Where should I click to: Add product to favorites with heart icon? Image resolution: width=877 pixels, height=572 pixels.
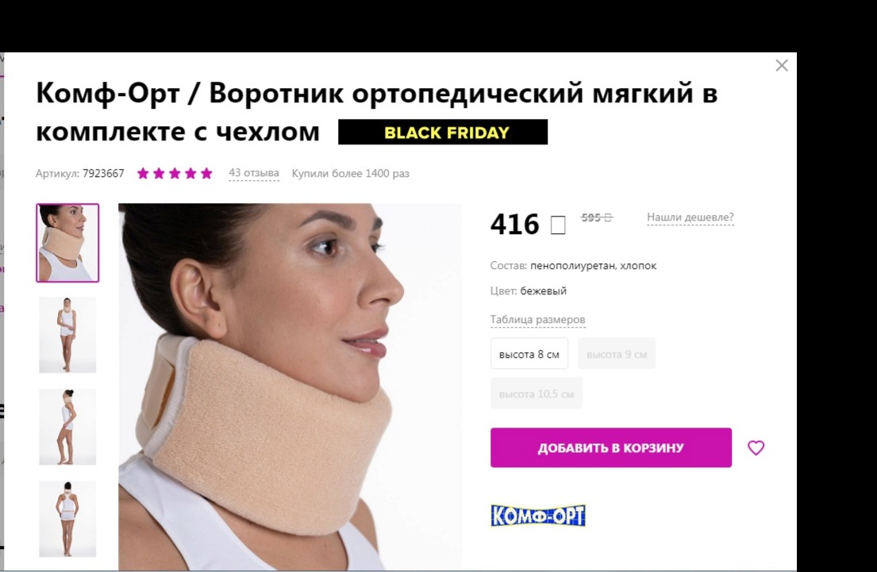(756, 447)
